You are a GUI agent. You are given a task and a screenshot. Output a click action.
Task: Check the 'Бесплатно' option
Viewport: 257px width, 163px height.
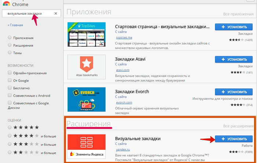10,88
